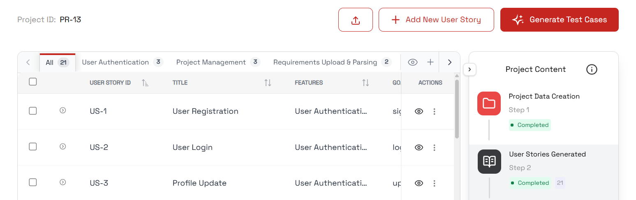Expand the US-1 row details
The height and width of the screenshot is (200, 636).
click(63, 110)
